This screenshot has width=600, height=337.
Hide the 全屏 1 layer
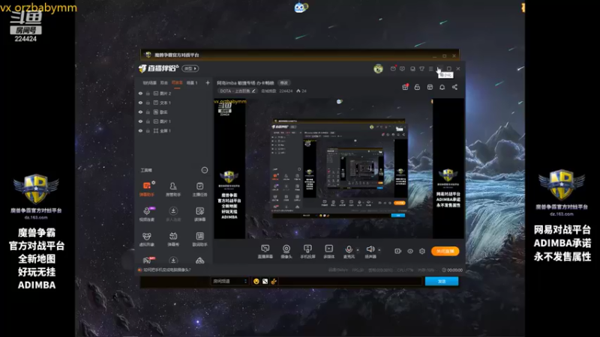pos(140,130)
